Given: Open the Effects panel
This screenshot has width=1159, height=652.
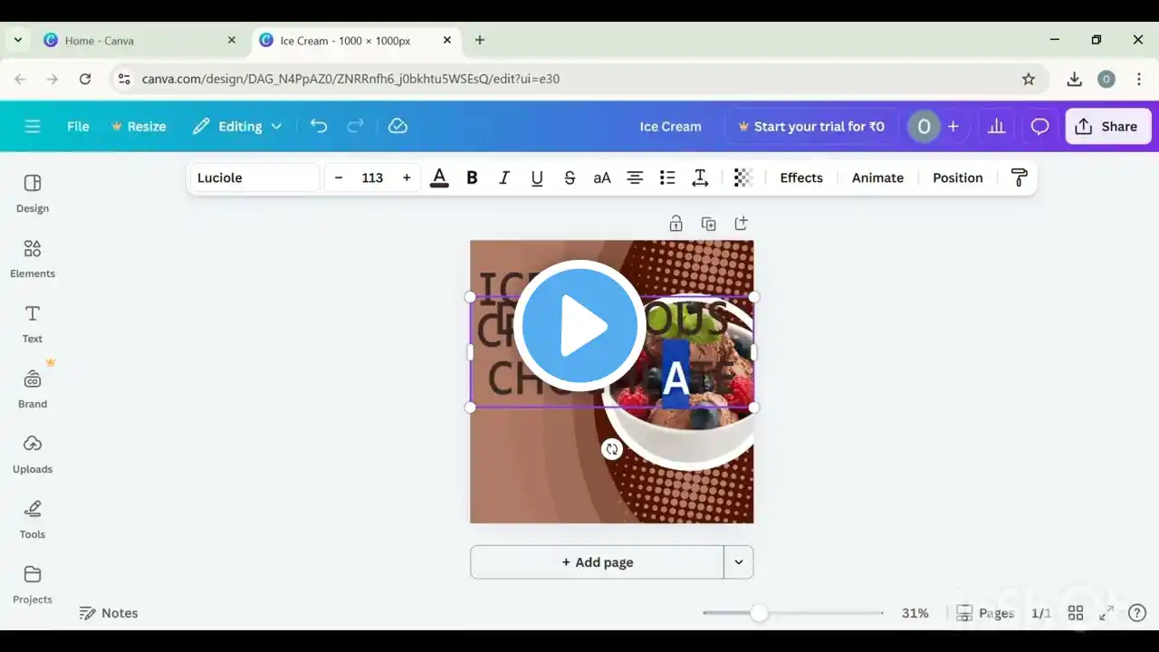Looking at the screenshot, I should pos(801,177).
